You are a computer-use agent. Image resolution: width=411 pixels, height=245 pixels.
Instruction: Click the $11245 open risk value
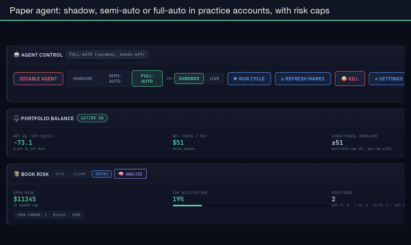click(25, 199)
